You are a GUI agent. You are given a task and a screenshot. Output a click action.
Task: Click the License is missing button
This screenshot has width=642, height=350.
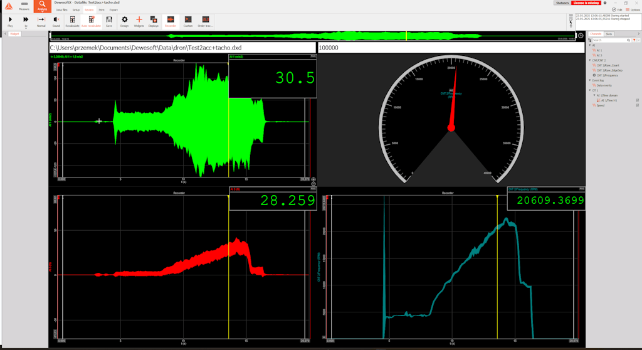[586, 3]
